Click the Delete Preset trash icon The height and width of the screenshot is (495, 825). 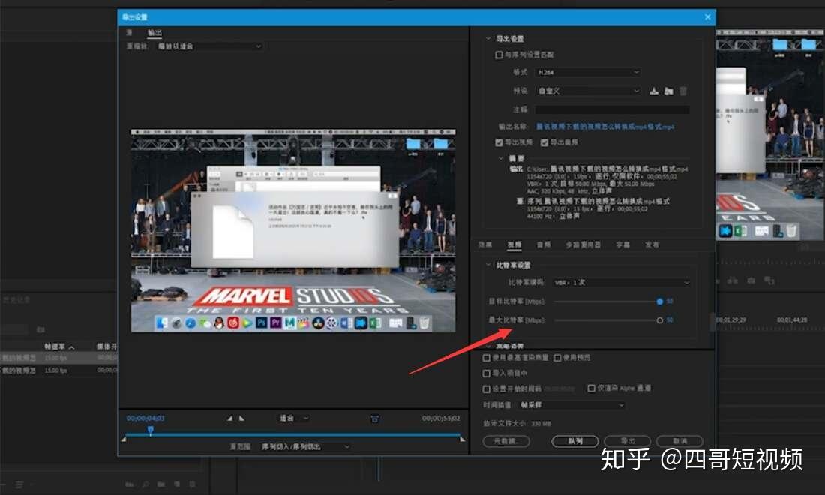tap(683, 91)
